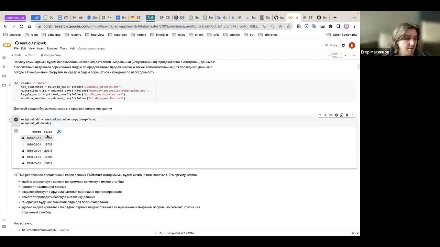Screen dimensions: 440x247
Task: Copy link to the selected cell
Action: (331, 115)
